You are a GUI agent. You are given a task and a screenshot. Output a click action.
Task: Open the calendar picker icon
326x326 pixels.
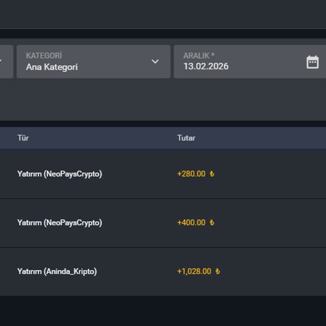tap(312, 62)
